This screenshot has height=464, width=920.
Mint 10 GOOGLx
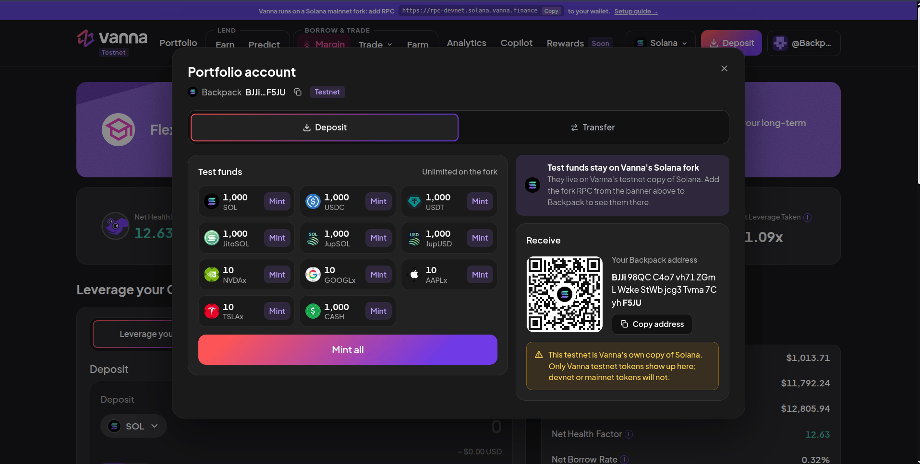click(x=378, y=275)
